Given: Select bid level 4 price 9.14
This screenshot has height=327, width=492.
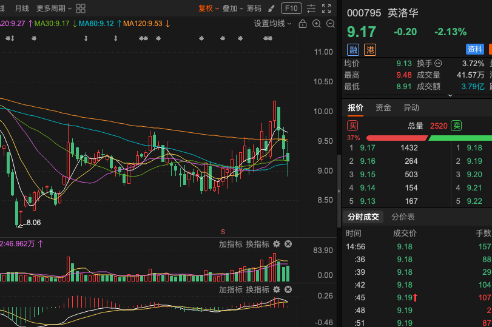Looking at the screenshot, I should click(368, 187).
